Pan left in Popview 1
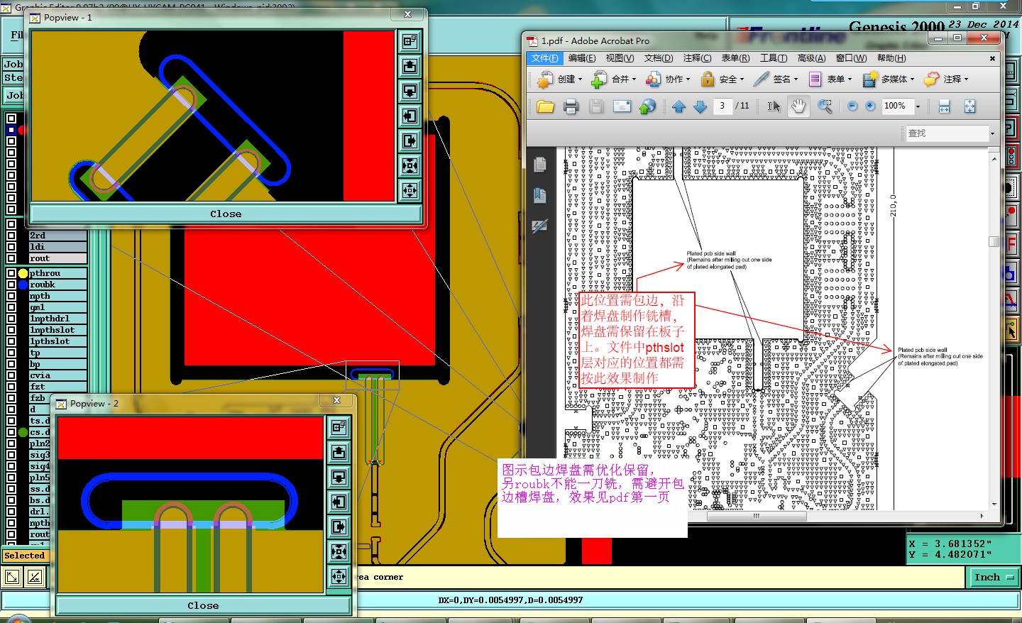 (410, 116)
